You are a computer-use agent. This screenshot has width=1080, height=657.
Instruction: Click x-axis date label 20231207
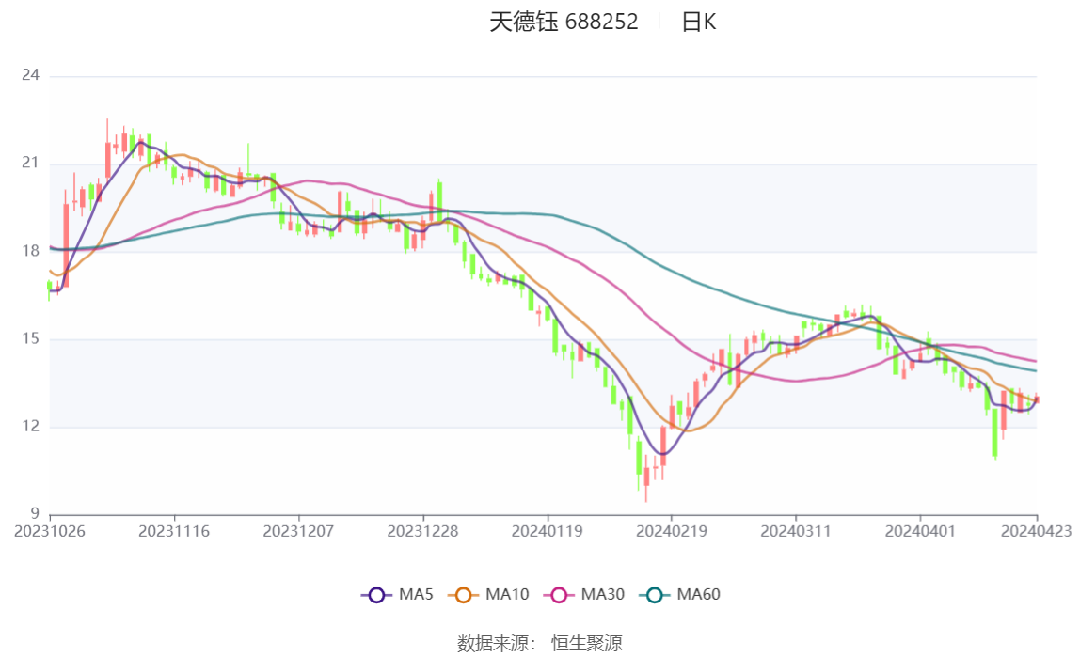point(298,531)
